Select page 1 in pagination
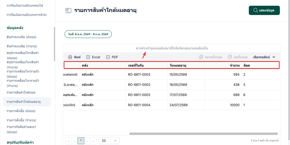Viewport: 290px width, 145px height. click(81, 141)
